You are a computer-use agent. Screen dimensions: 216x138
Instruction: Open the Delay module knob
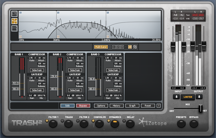(130, 123)
